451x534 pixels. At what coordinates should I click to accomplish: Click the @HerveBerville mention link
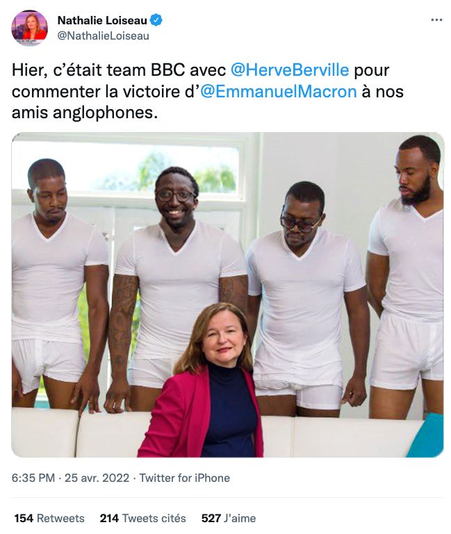tap(290, 70)
